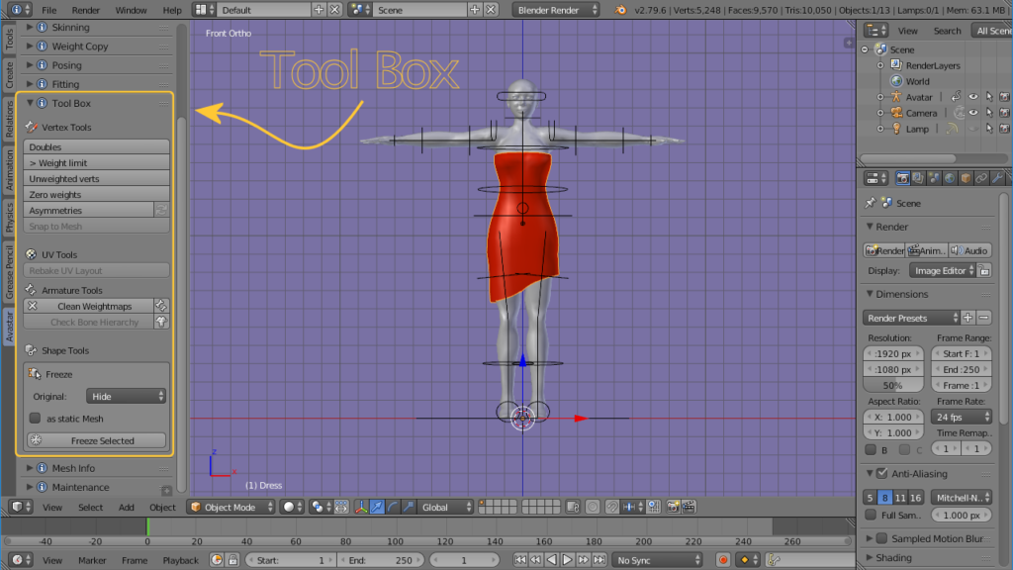This screenshot has width=1013, height=570.
Task: Click the Asymmetries refresh icon
Action: click(161, 210)
